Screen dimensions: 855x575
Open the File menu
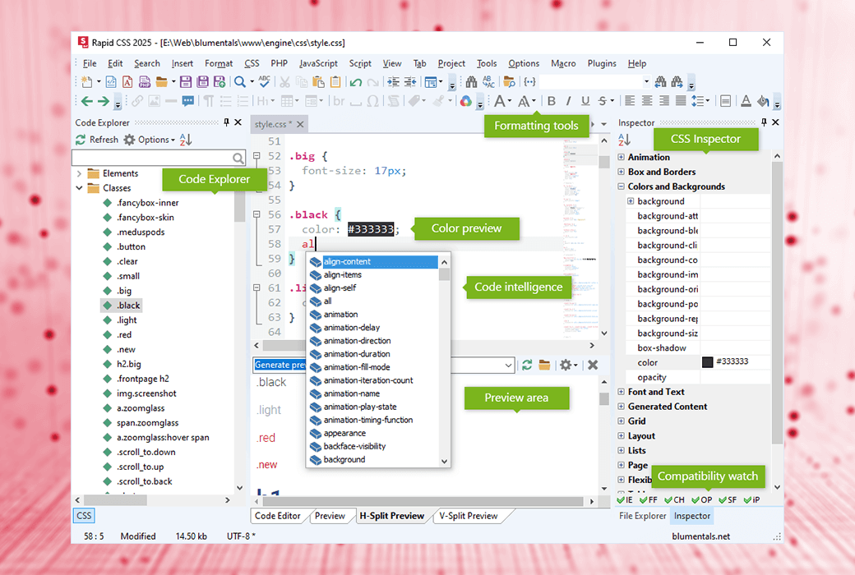click(90, 63)
